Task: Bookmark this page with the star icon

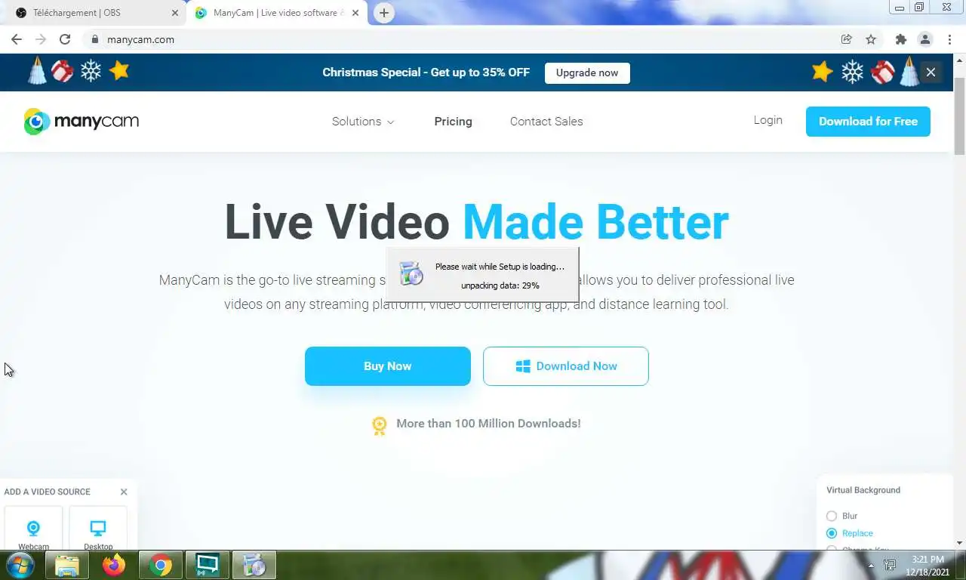Action: (x=871, y=39)
